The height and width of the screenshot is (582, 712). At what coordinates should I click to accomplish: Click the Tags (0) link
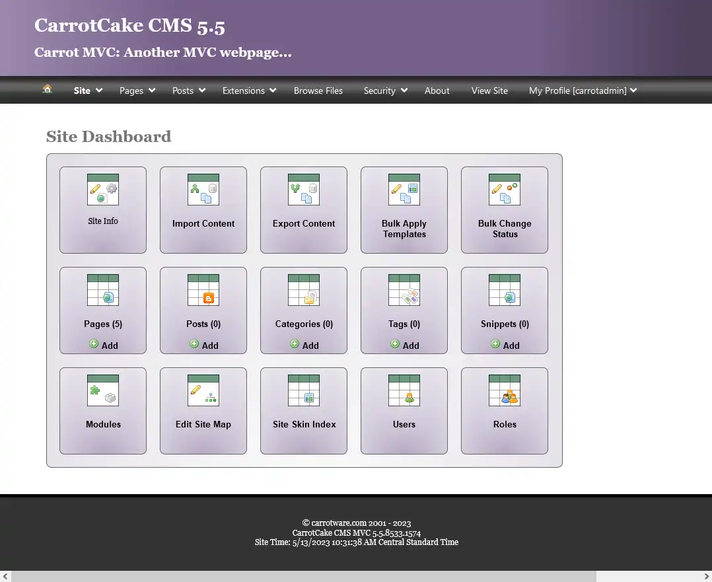pos(404,324)
